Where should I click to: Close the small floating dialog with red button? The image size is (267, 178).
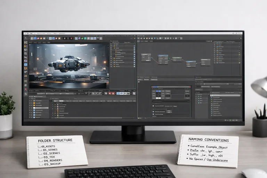click(190, 87)
